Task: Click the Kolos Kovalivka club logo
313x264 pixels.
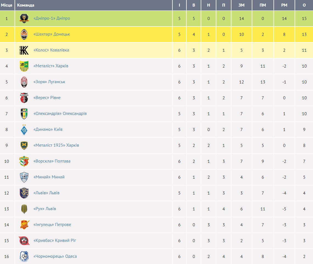Action: (24, 50)
